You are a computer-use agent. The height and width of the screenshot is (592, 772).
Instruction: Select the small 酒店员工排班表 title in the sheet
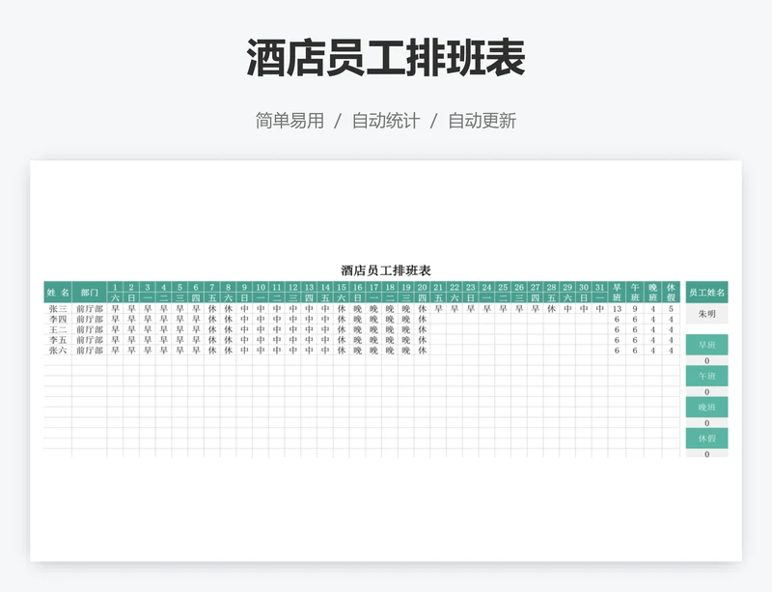tap(386, 270)
